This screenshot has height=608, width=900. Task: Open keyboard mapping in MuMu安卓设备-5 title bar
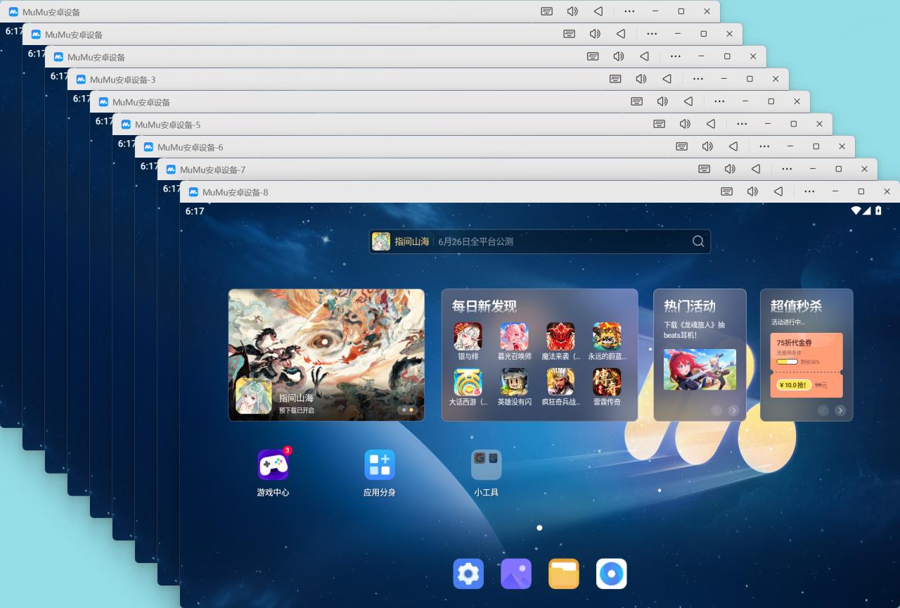660,124
